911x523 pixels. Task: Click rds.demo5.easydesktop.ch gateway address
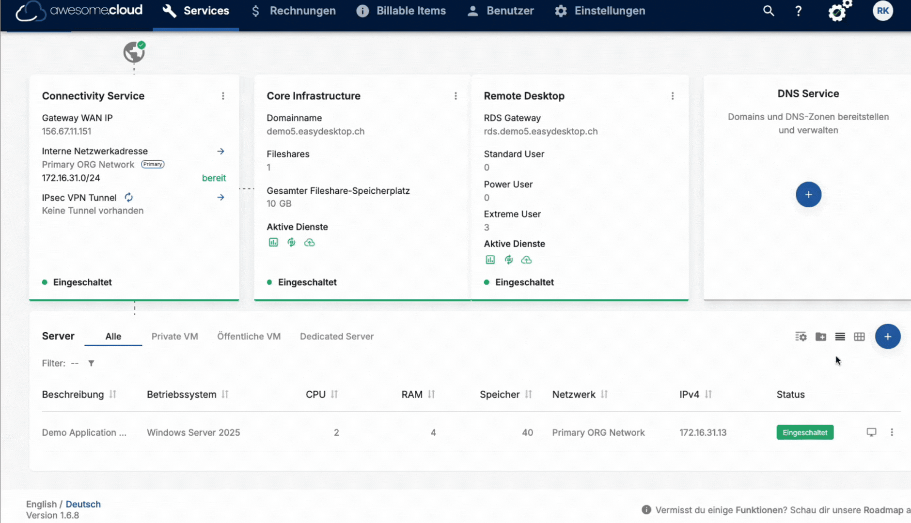click(541, 131)
